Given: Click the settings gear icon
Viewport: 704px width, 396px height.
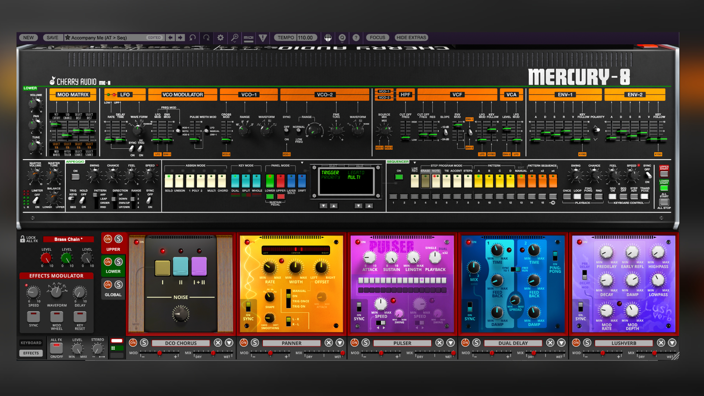Looking at the screenshot, I should click(220, 37).
